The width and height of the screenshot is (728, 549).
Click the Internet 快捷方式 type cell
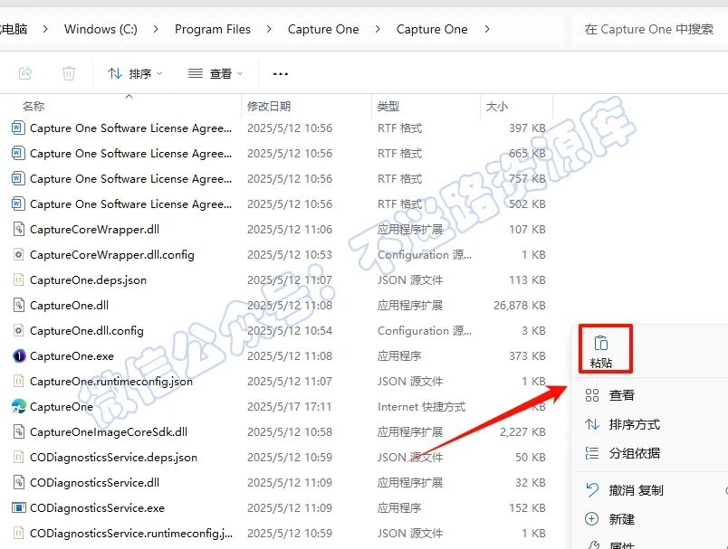tap(422, 407)
